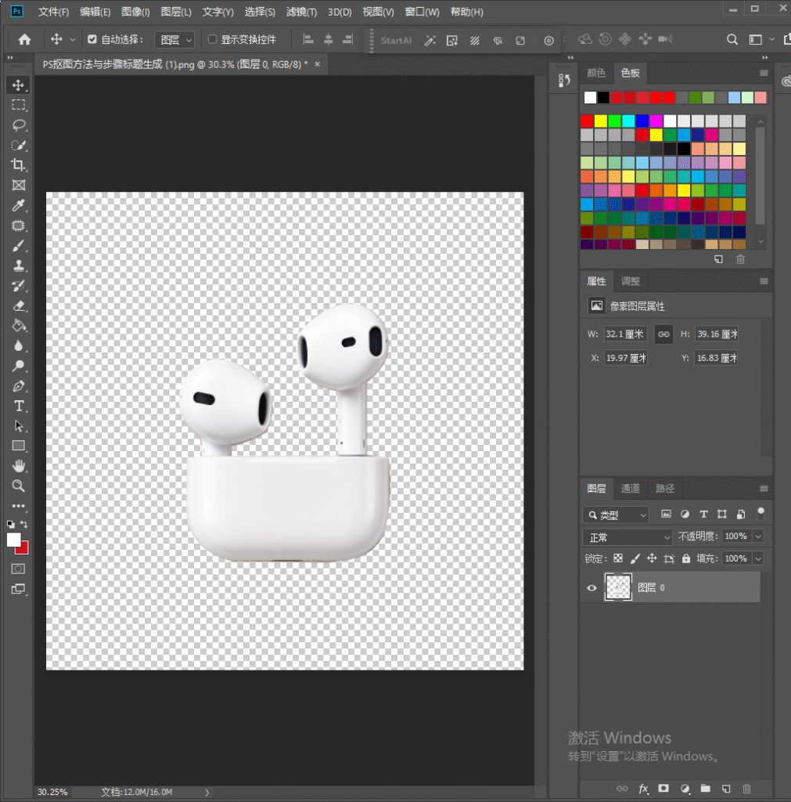Click the W width field 32.1 厘米

[625, 334]
